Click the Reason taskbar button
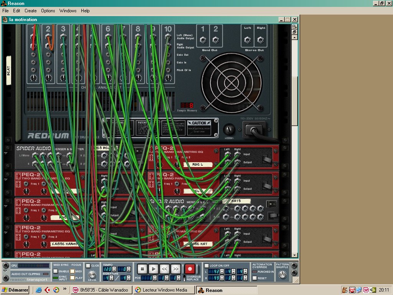393x295 pixels. (226, 290)
